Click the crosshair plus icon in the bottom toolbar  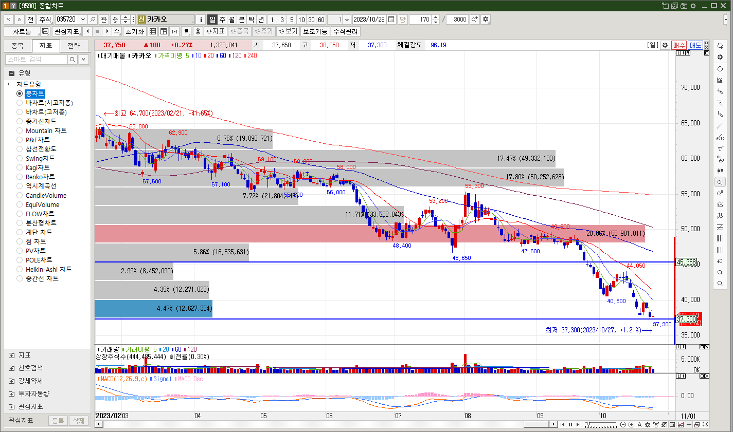tap(689, 424)
